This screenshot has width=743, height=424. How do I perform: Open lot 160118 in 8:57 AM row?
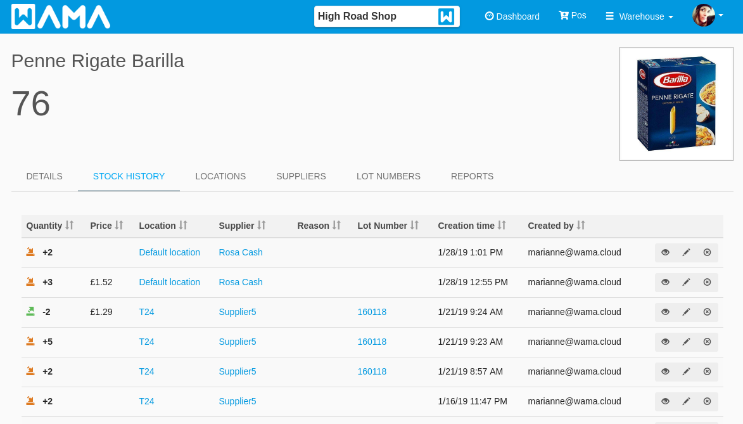coord(372,372)
